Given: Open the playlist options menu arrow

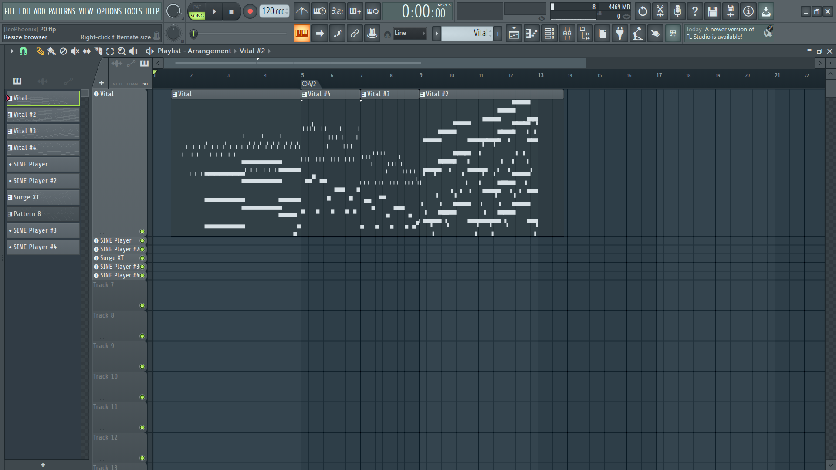Looking at the screenshot, I should pyautogui.click(x=12, y=51).
